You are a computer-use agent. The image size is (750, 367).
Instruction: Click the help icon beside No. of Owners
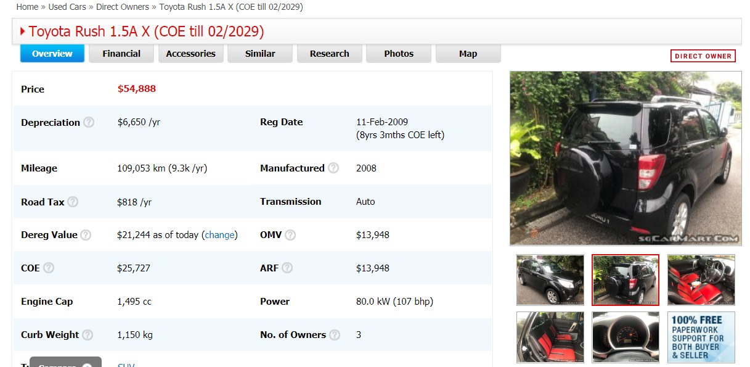pyautogui.click(x=335, y=335)
